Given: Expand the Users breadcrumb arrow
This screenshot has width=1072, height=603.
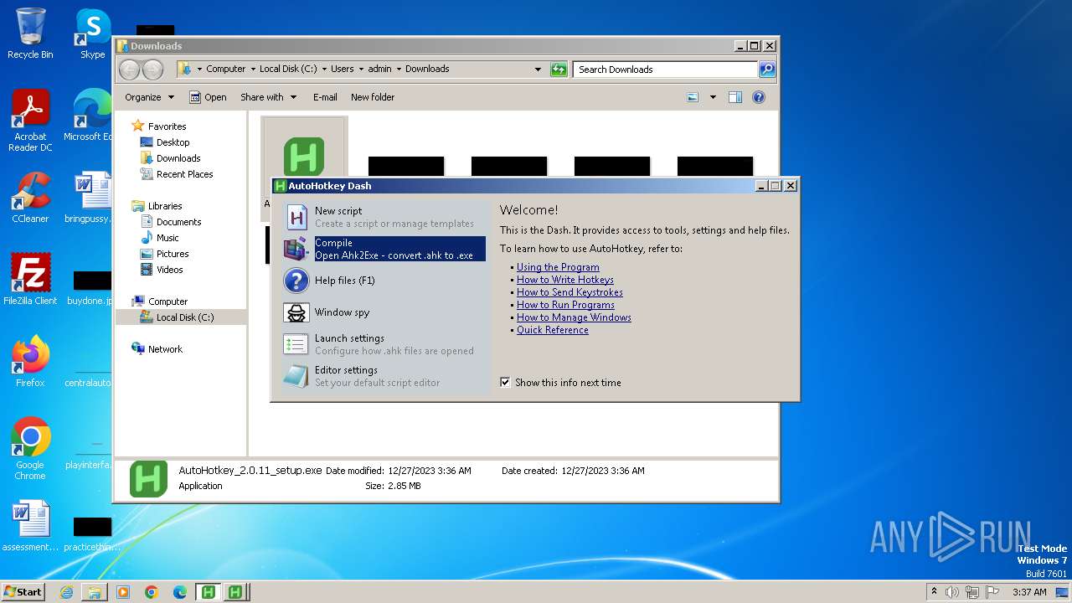Looking at the screenshot, I should (x=361, y=70).
